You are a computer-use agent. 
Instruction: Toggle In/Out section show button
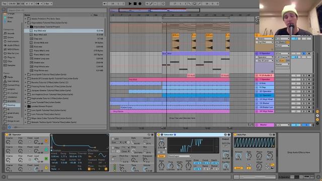tap(317, 112)
